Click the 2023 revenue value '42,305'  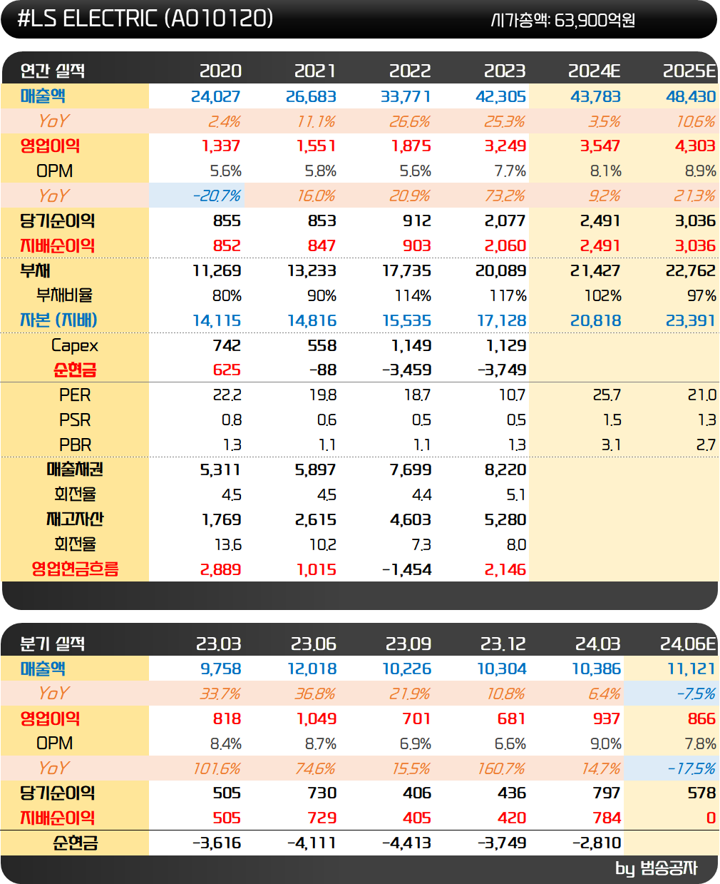501,96
